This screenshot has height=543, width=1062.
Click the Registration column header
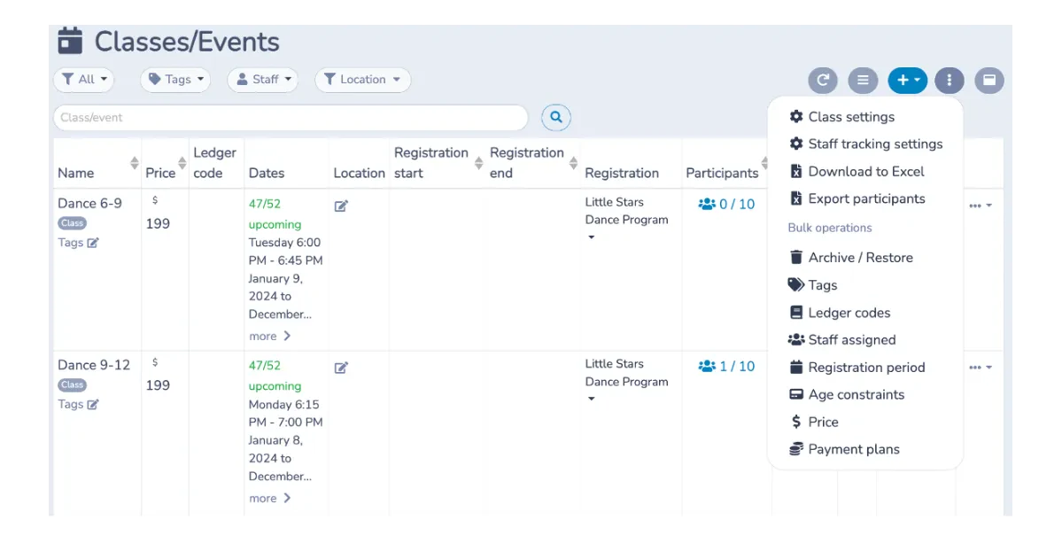[622, 173]
